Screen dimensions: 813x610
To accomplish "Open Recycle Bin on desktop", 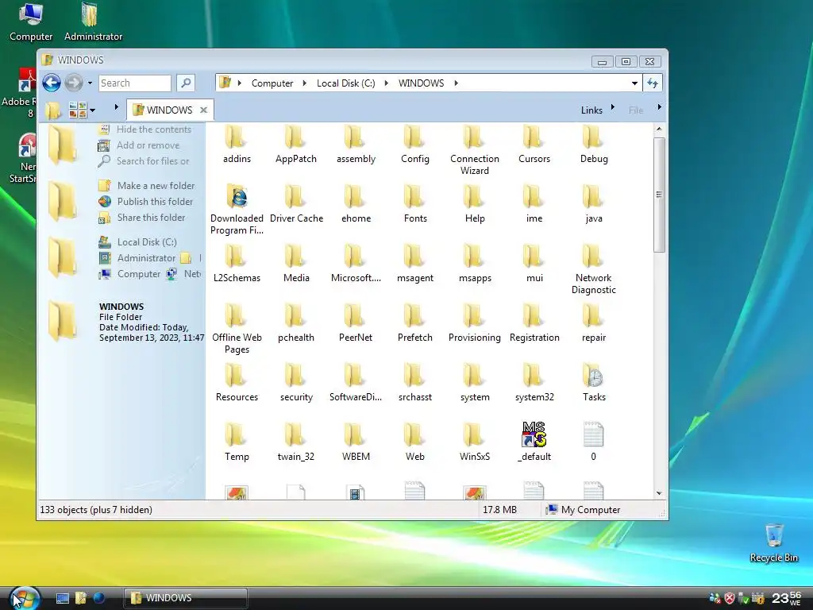I will click(x=773, y=542).
